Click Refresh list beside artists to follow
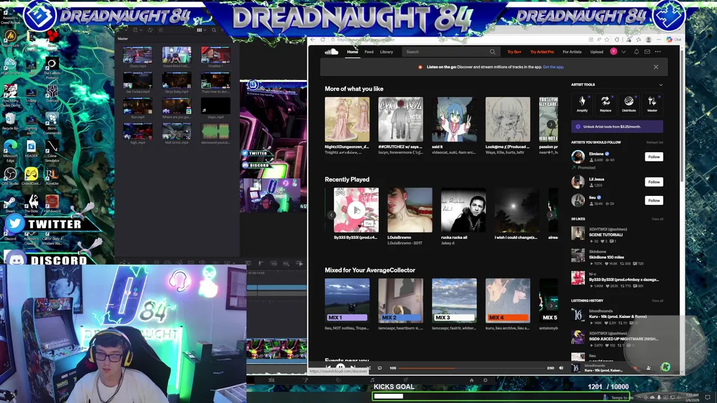The height and width of the screenshot is (403, 717). click(x=654, y=142)
